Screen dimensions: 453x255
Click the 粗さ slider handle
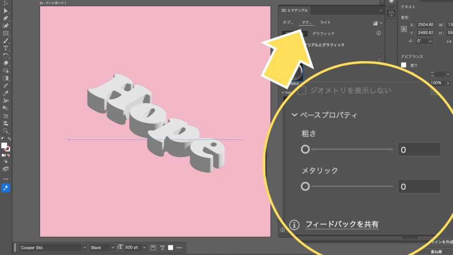305,149
